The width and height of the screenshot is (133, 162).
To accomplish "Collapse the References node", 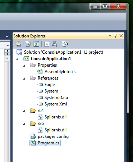I will [24, 78].
